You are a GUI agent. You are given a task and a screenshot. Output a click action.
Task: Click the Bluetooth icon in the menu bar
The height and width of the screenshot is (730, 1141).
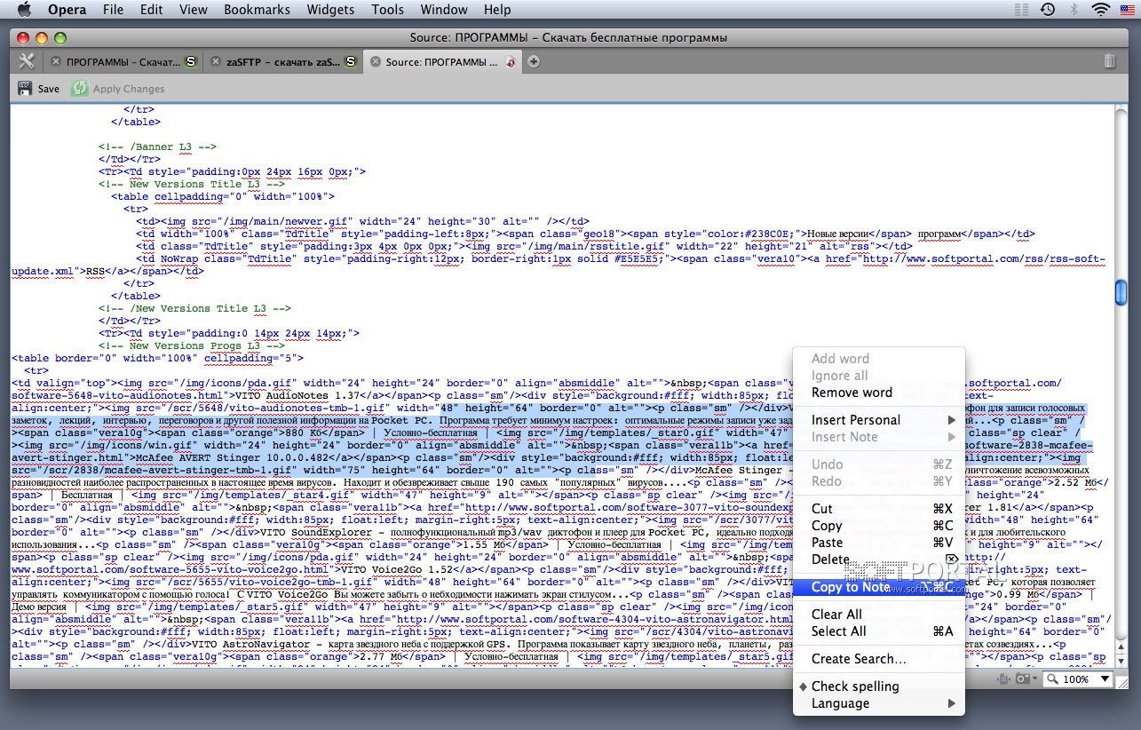coord(1074,10)
